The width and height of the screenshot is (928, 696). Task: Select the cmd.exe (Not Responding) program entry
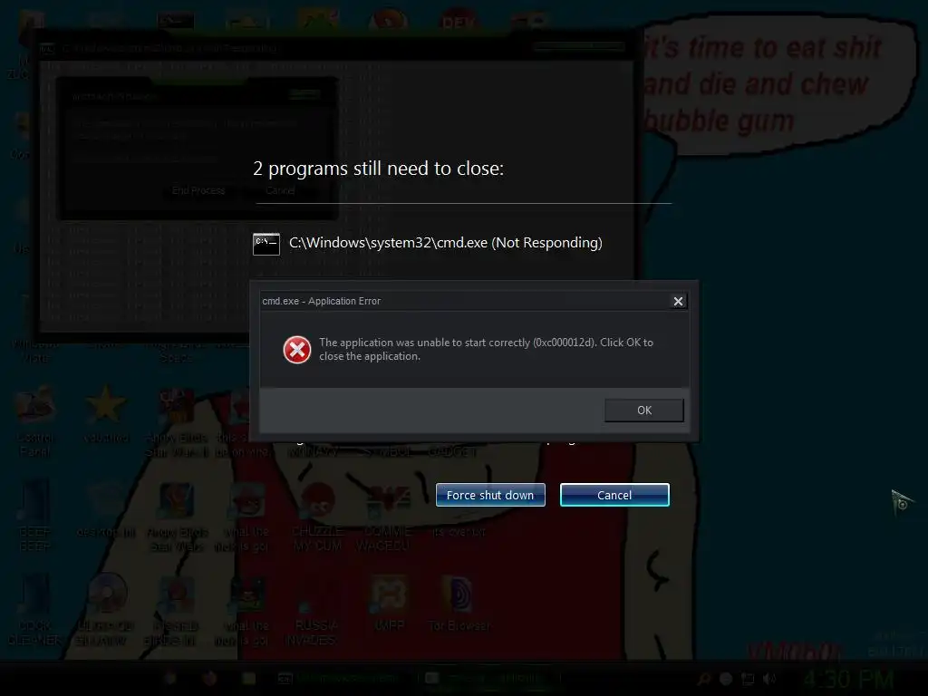click(428, 243)
